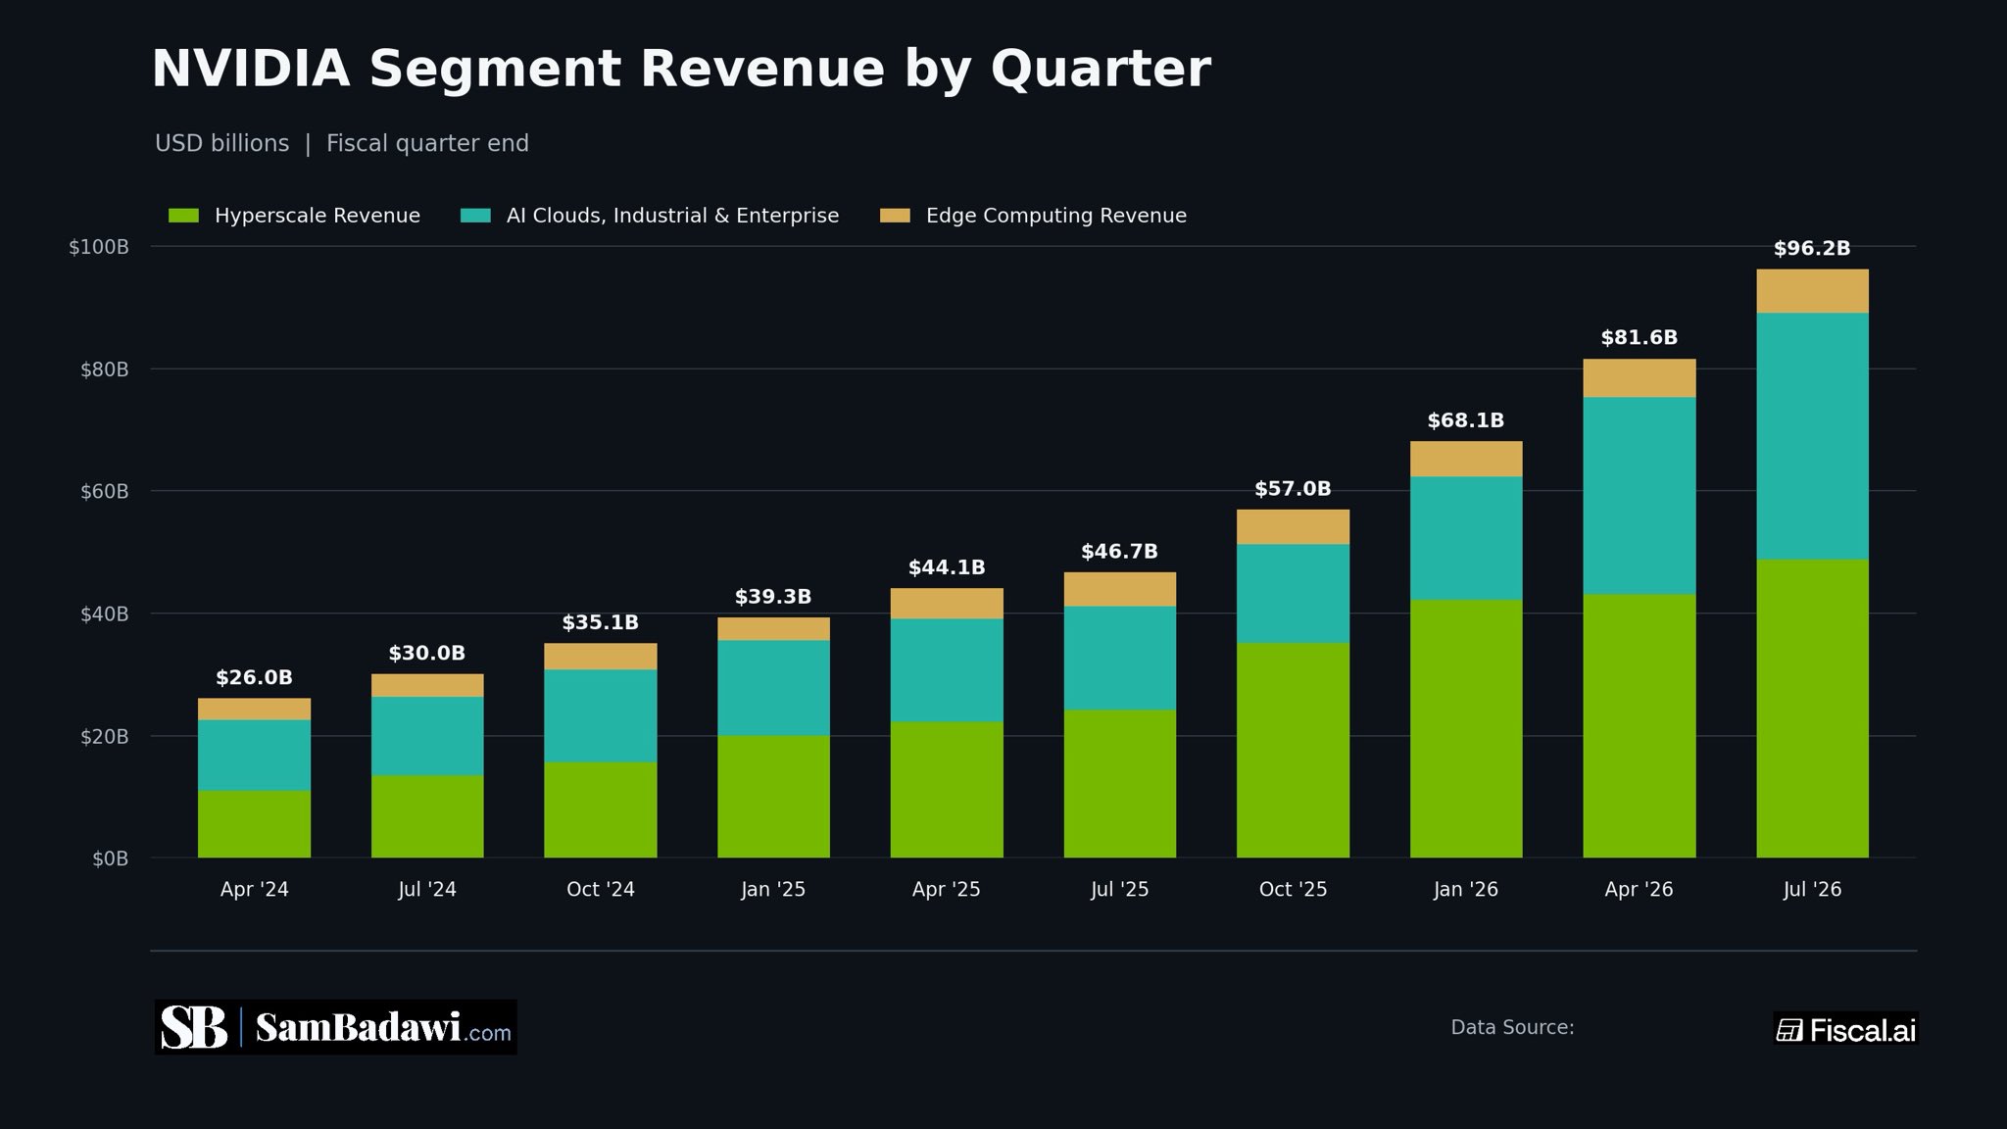Image resolution: width=2007 pixels, height=1129 pixels.
Task: Click the chart title NVIDIA Segment Revenue by Quarter
Action: pyautogui.click(x=681, y=70)
